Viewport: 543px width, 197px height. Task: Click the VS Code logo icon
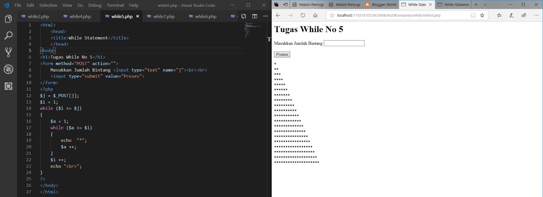click(6, 5)
